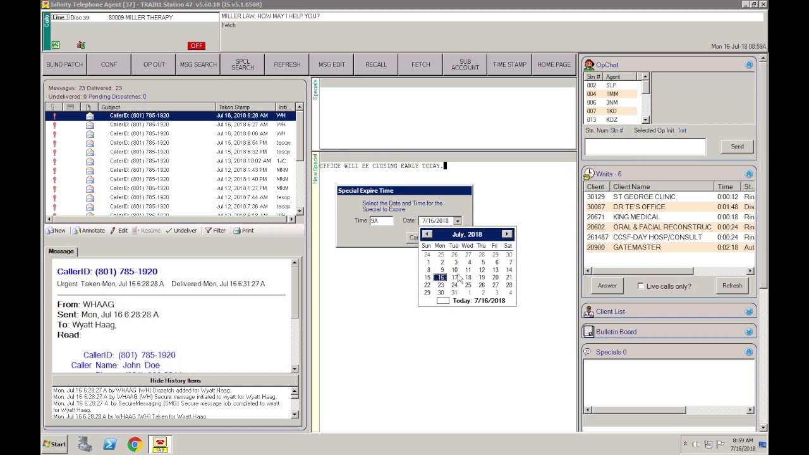
Task: Select message taken Jul 16, 2018 6:27 AM
Action: tap(169, 124)
